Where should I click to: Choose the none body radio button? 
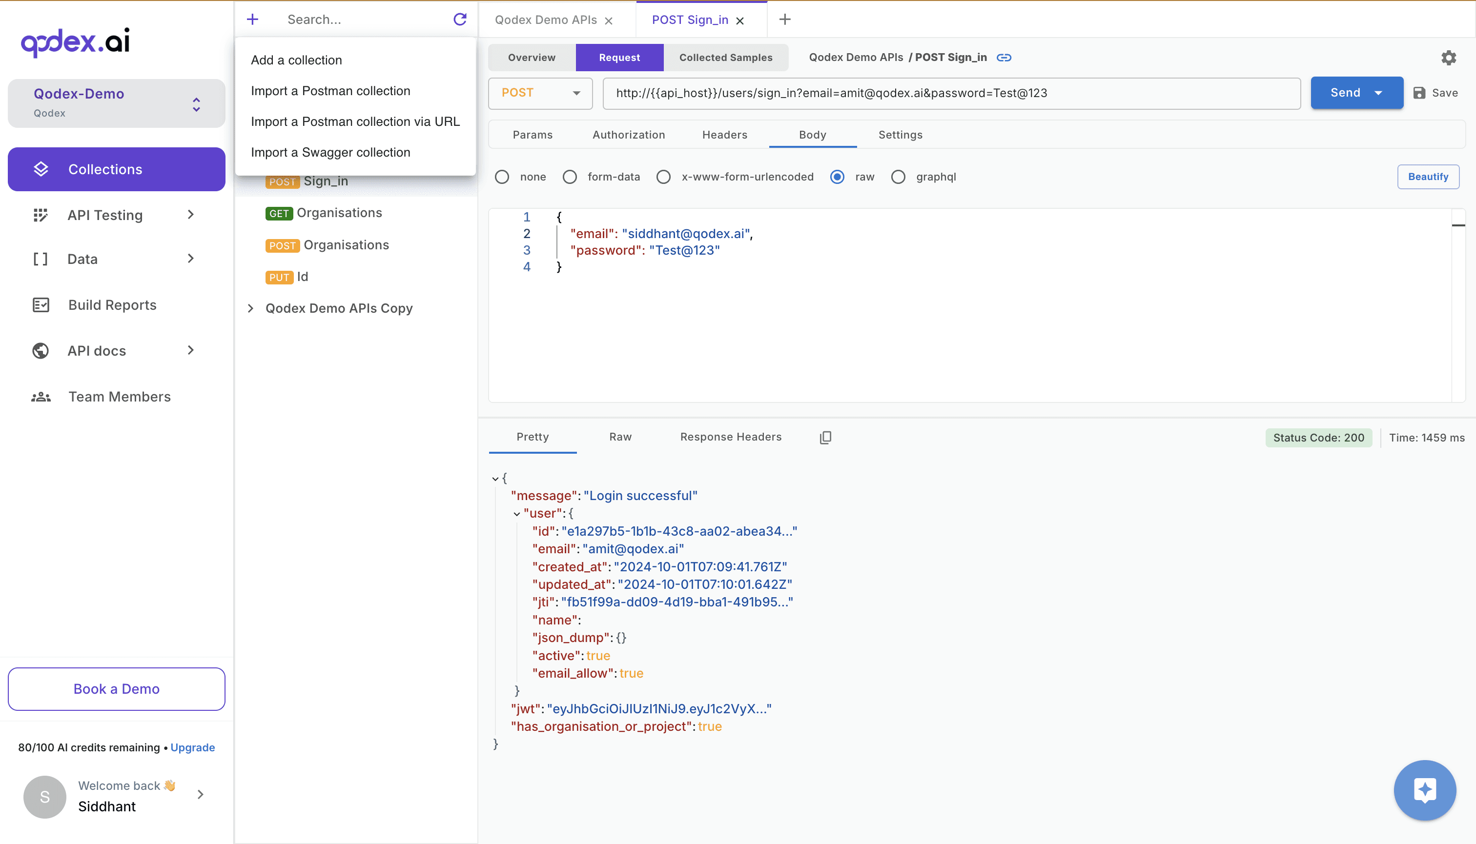(502, 177)
